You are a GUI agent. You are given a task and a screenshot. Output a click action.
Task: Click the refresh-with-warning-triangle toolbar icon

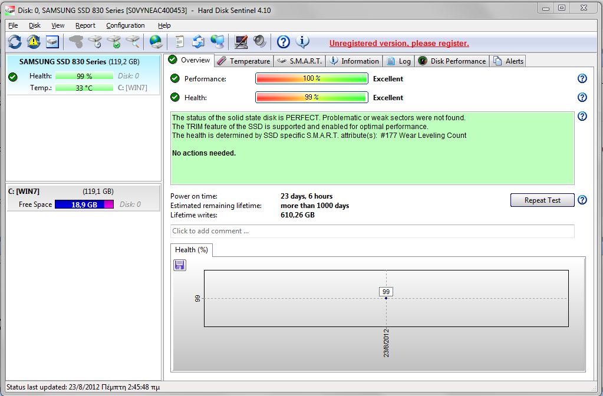point(34,41)
